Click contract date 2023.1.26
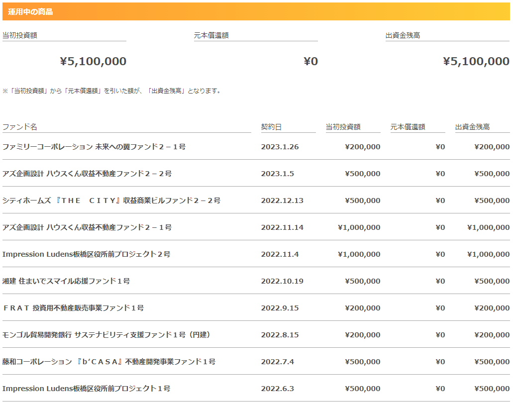The image size is (513, 404). [x=280, y=147]
